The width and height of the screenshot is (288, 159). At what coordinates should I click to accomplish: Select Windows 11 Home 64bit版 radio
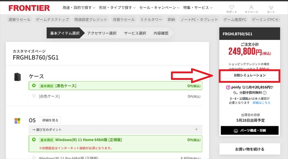tap(34, 140)
